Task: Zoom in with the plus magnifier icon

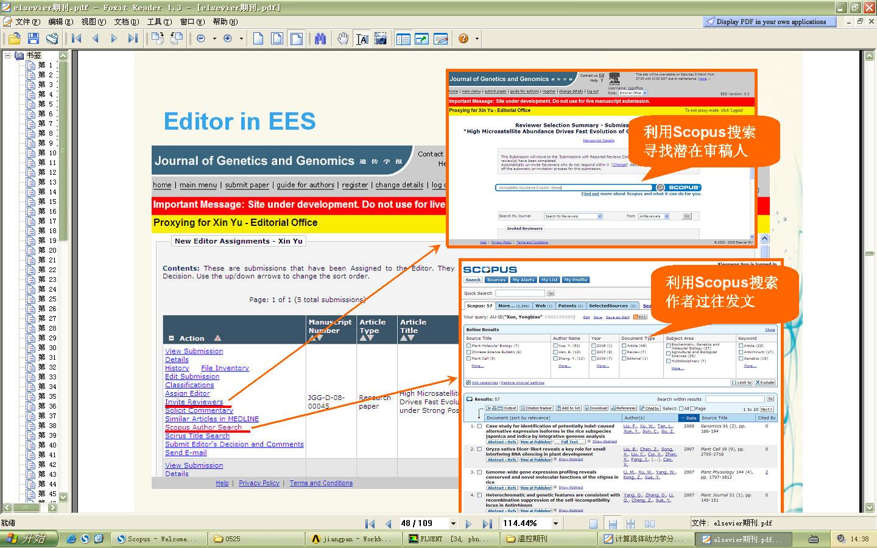Action: tap(228, 38)
